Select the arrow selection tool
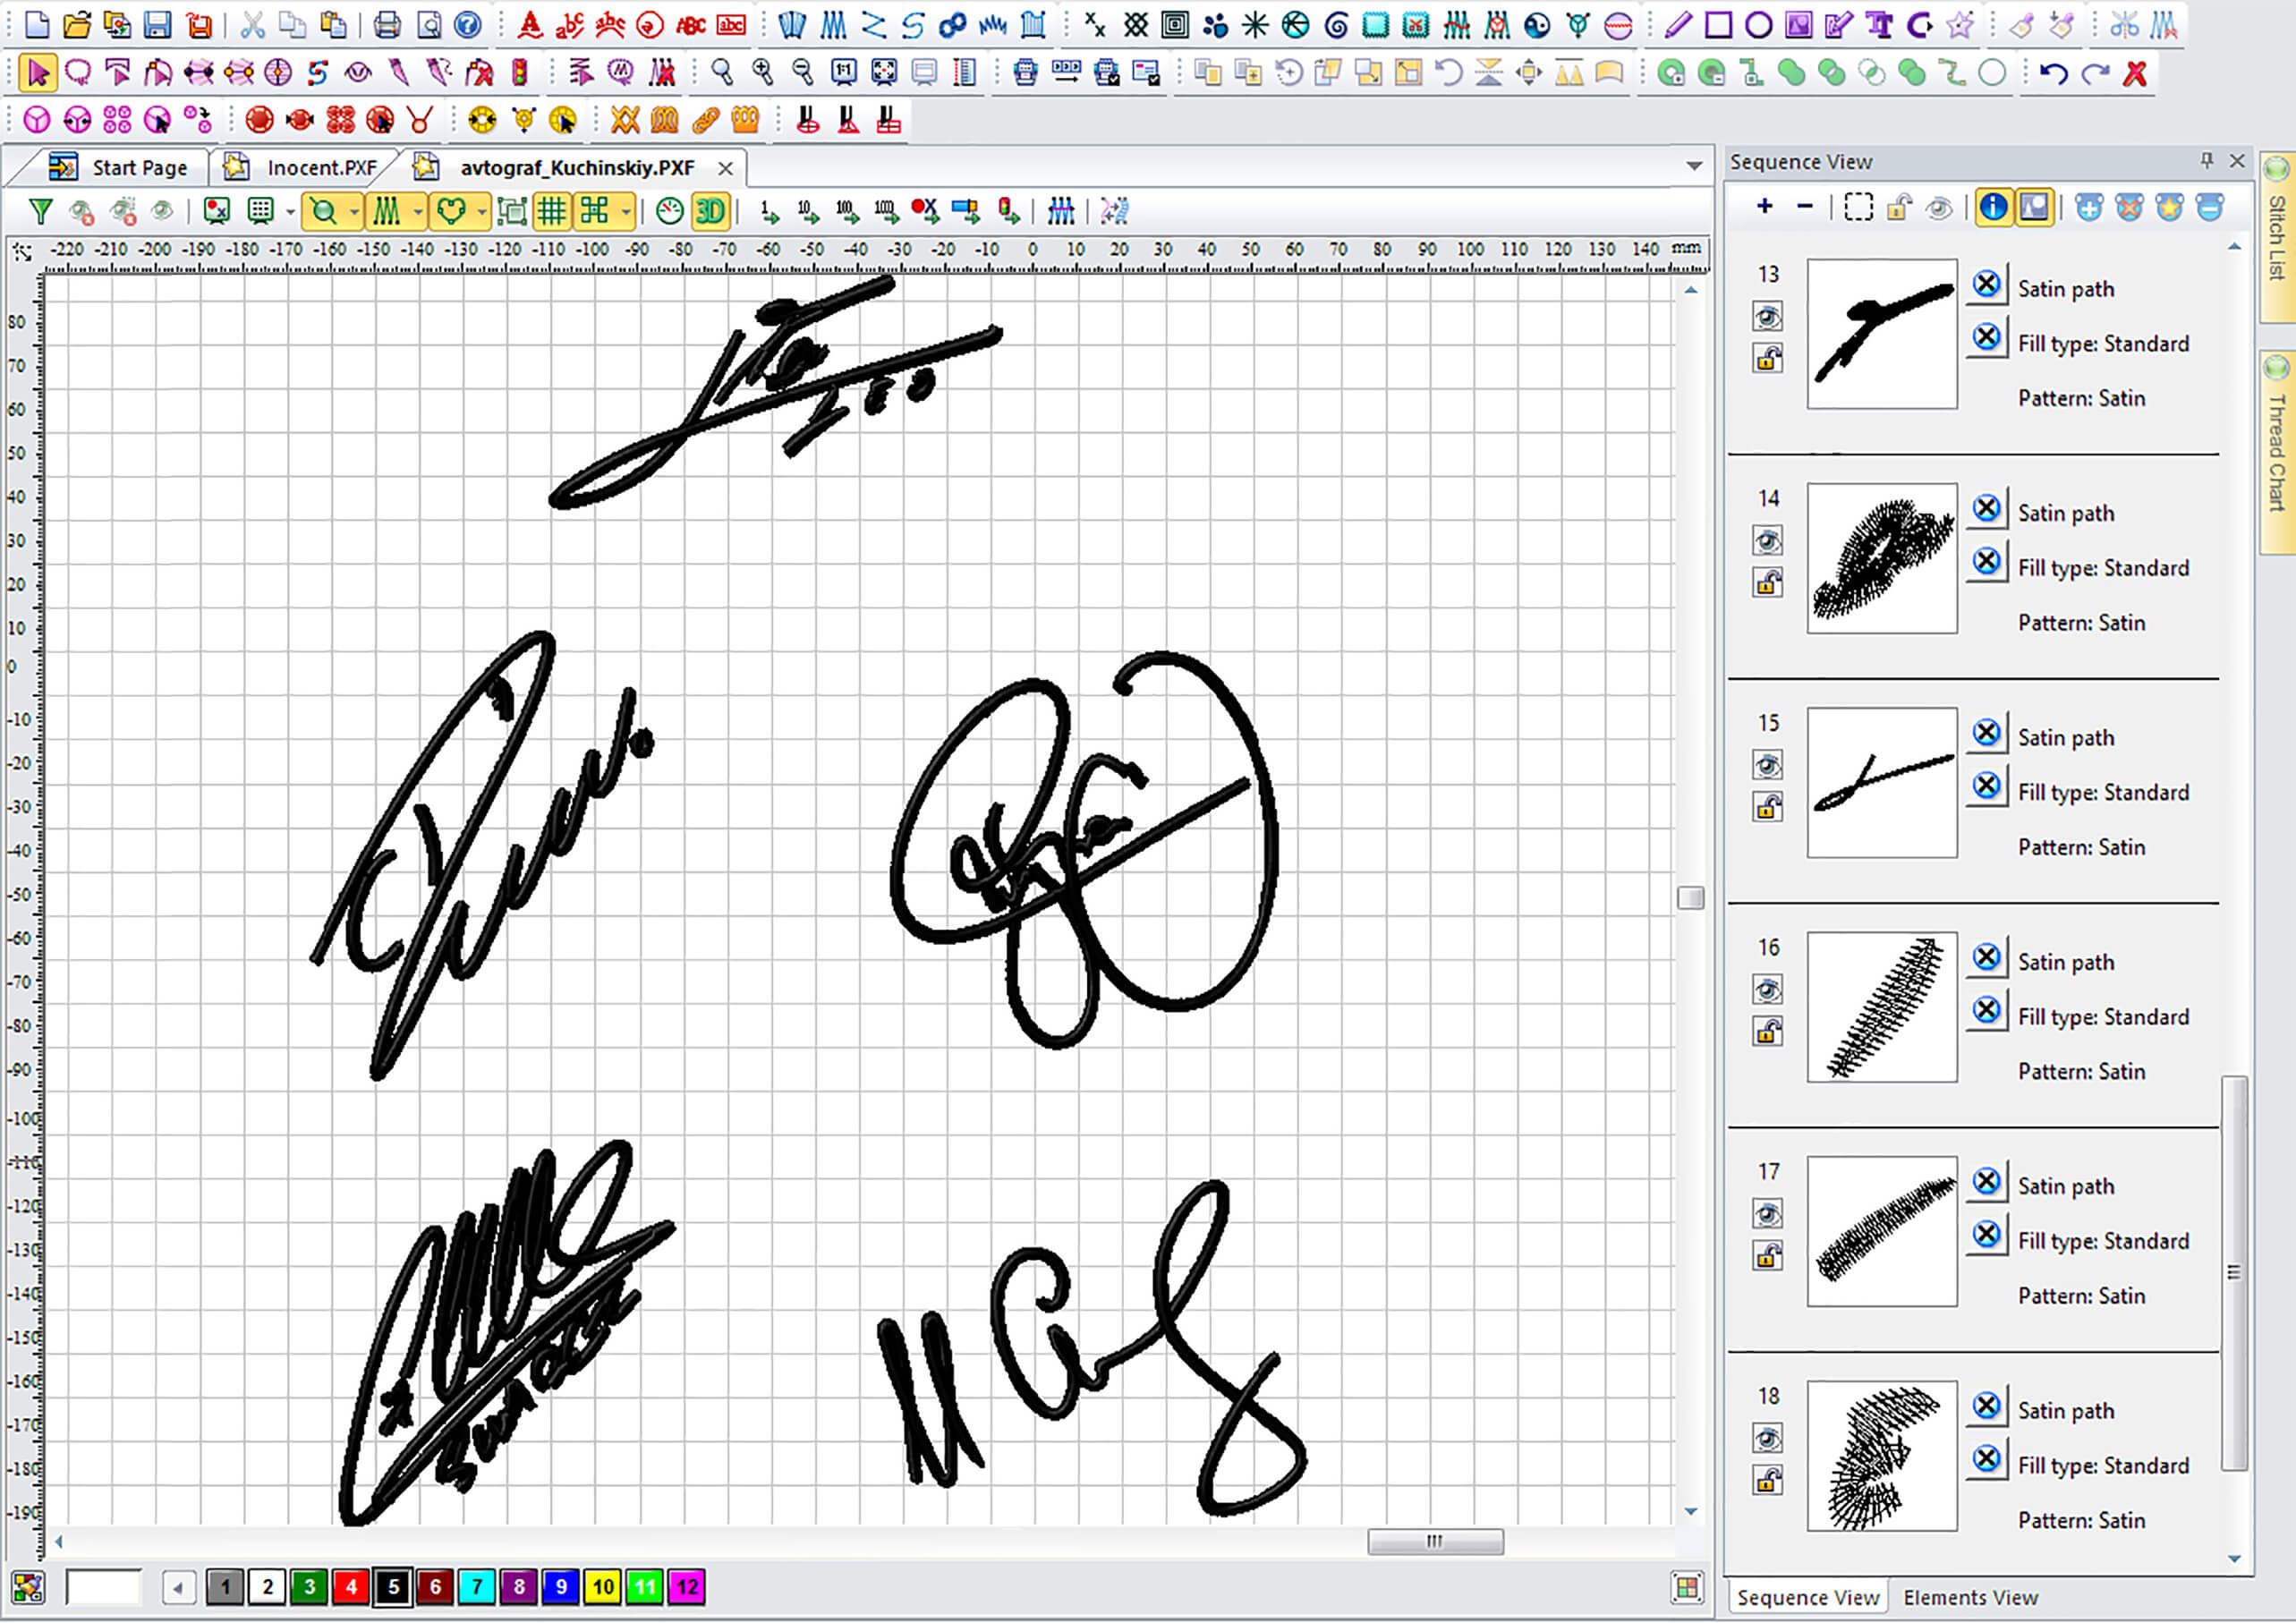Screen dimensions: 2296x1623 pyautogui.click(x=38, y=73)
